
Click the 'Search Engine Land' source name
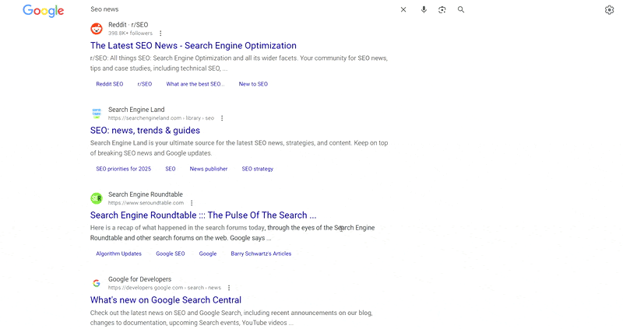[136, 110]
